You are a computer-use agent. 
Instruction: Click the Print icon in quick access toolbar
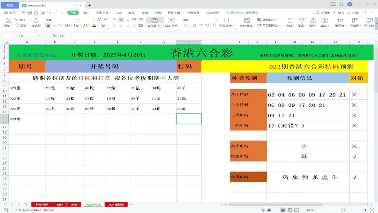36,13
